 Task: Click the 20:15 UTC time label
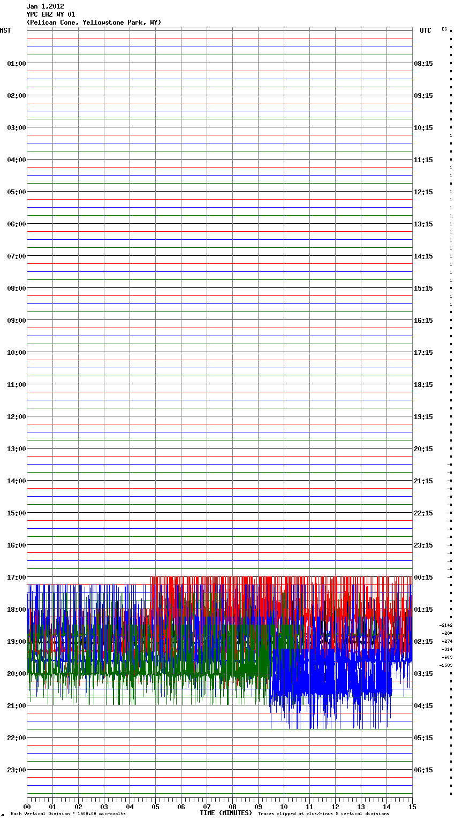point(423,449)
